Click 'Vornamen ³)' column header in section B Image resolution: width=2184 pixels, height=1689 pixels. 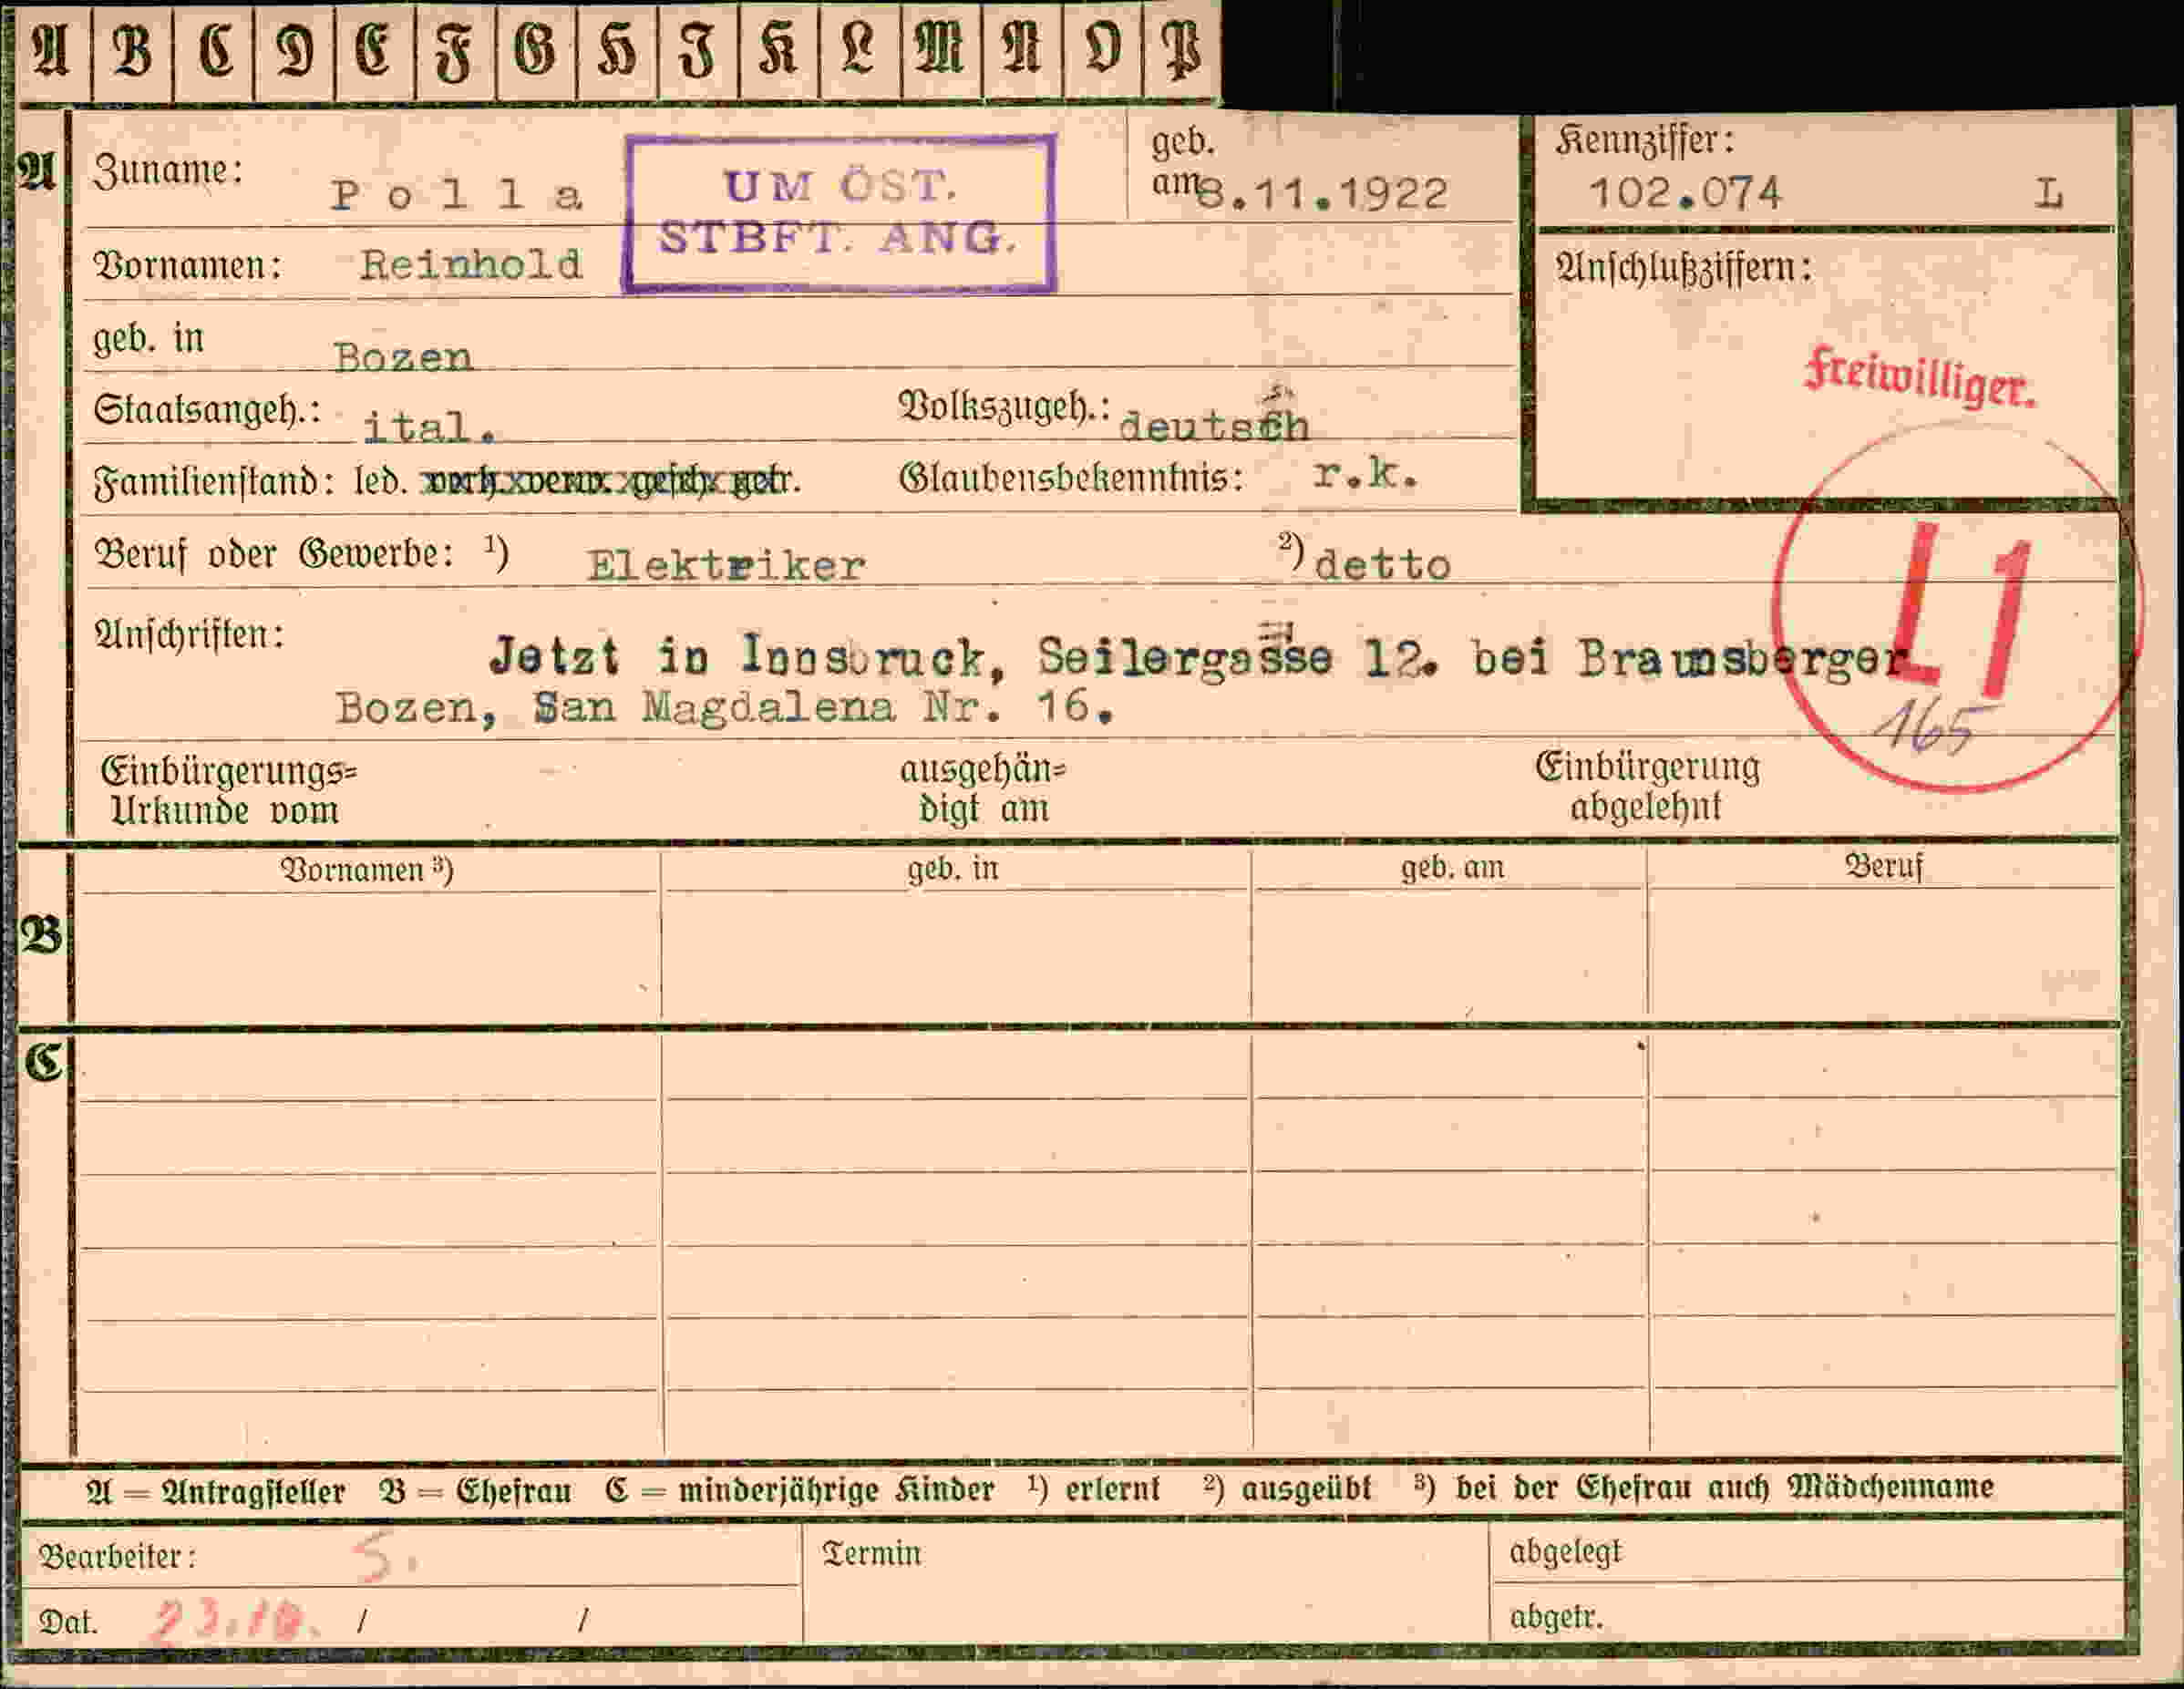368,869
